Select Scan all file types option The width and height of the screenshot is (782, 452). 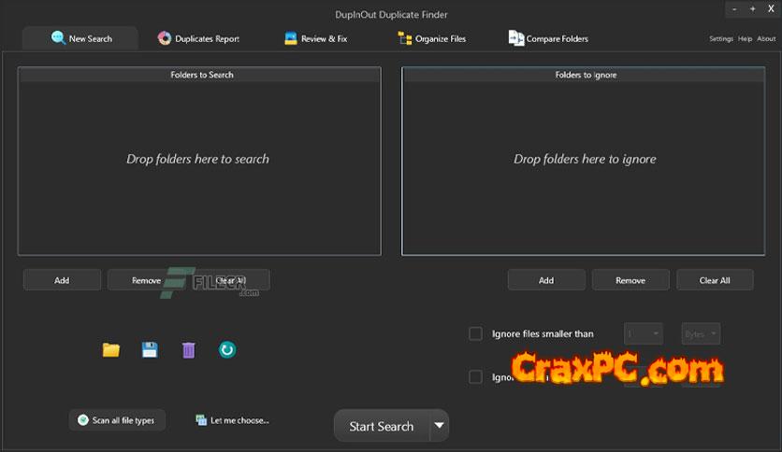pos(117,420)
